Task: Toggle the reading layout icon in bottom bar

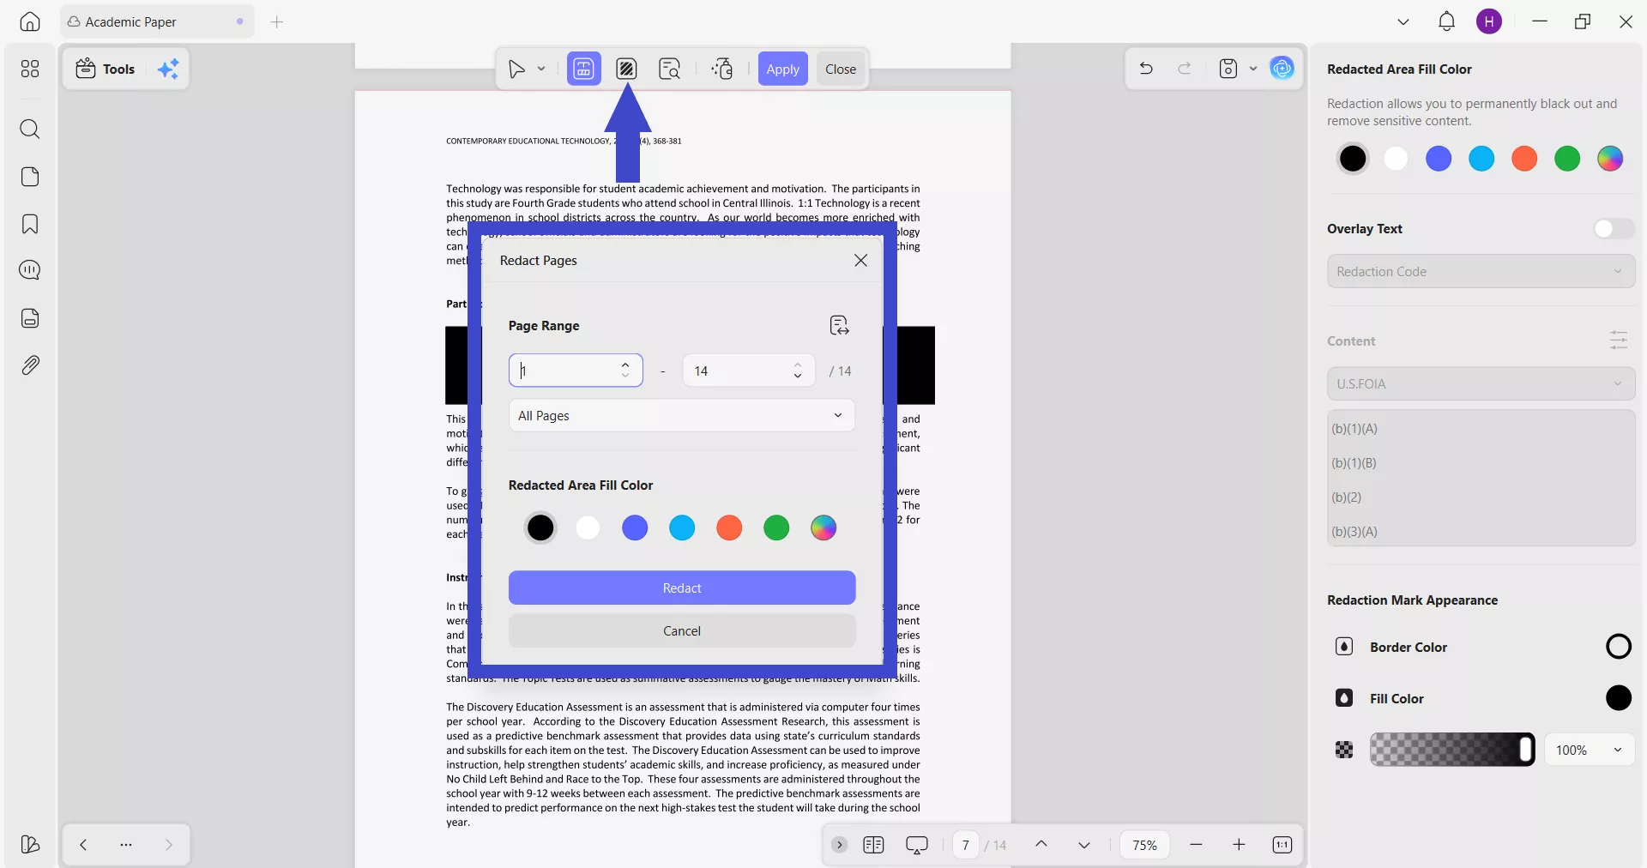Action: point(873,845)
